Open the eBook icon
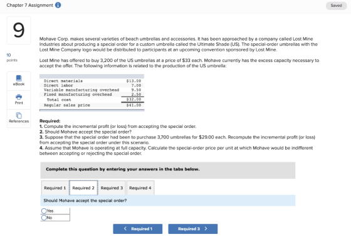Image resolution: width=351 pixels, height=237 pixels. click(x=19, y=78)
